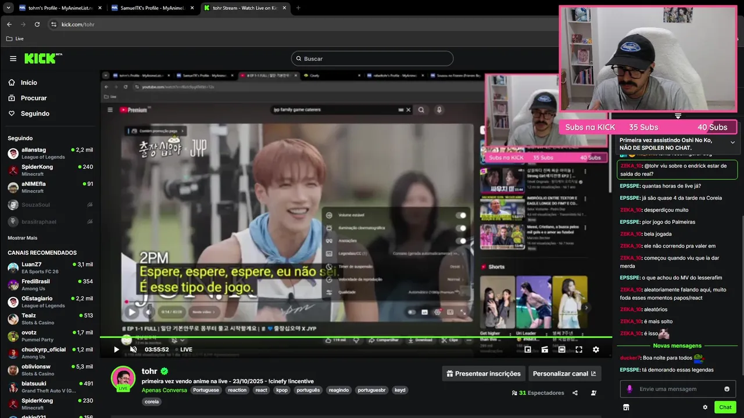Jump to Novas mensagens in chat
Viewport: 744px width, 418px height.
[x=677, y=346]
